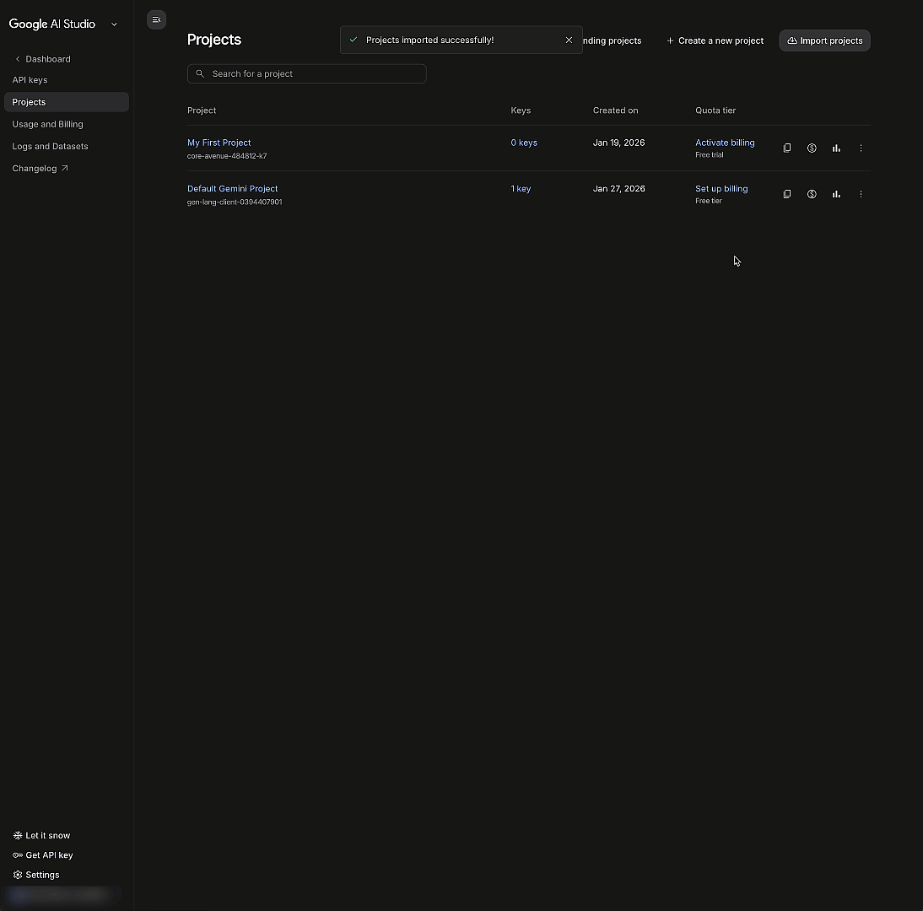Open Settings from the sidebar
Image resolution: width=923 pixels, height=911 pixels.
click(x=41, y=875)
